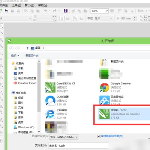
Task: Click the Open folder toolbar icon
Action: coord(6,11)
